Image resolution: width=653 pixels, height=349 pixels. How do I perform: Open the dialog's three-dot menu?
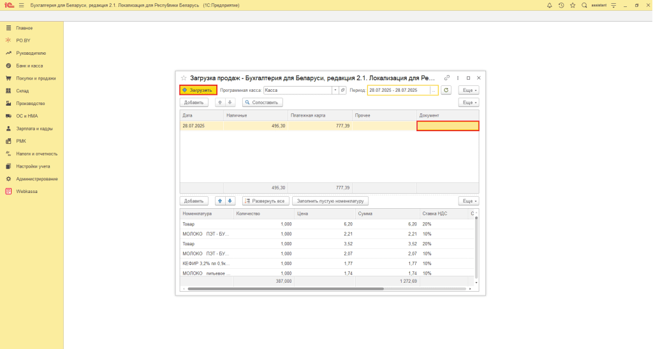tap(458, 78)
